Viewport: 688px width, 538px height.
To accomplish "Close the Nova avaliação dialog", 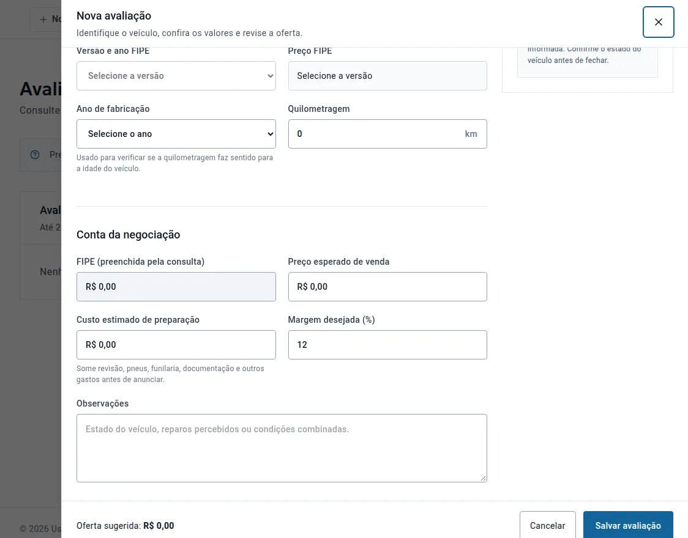I will click(658, 22).
